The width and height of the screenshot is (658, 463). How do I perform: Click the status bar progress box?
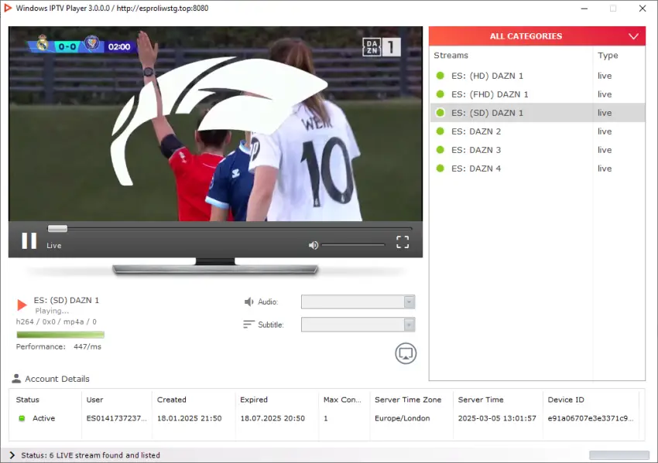click(619, 455)
